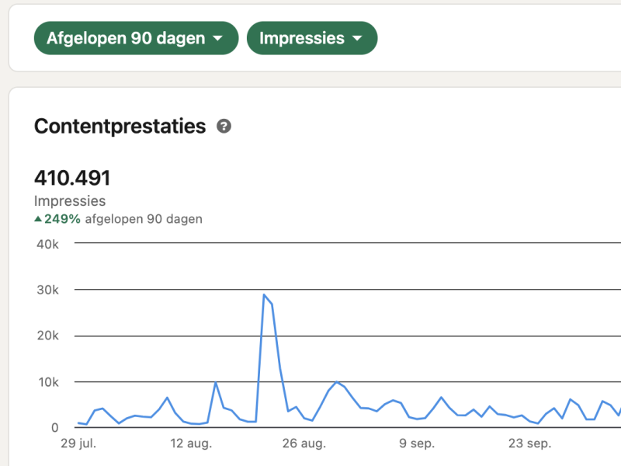This screenshot has height=466, width=621.
Task: Select the Contentprestaties heading
Action: pyautogui.click(x=120, y=127)
